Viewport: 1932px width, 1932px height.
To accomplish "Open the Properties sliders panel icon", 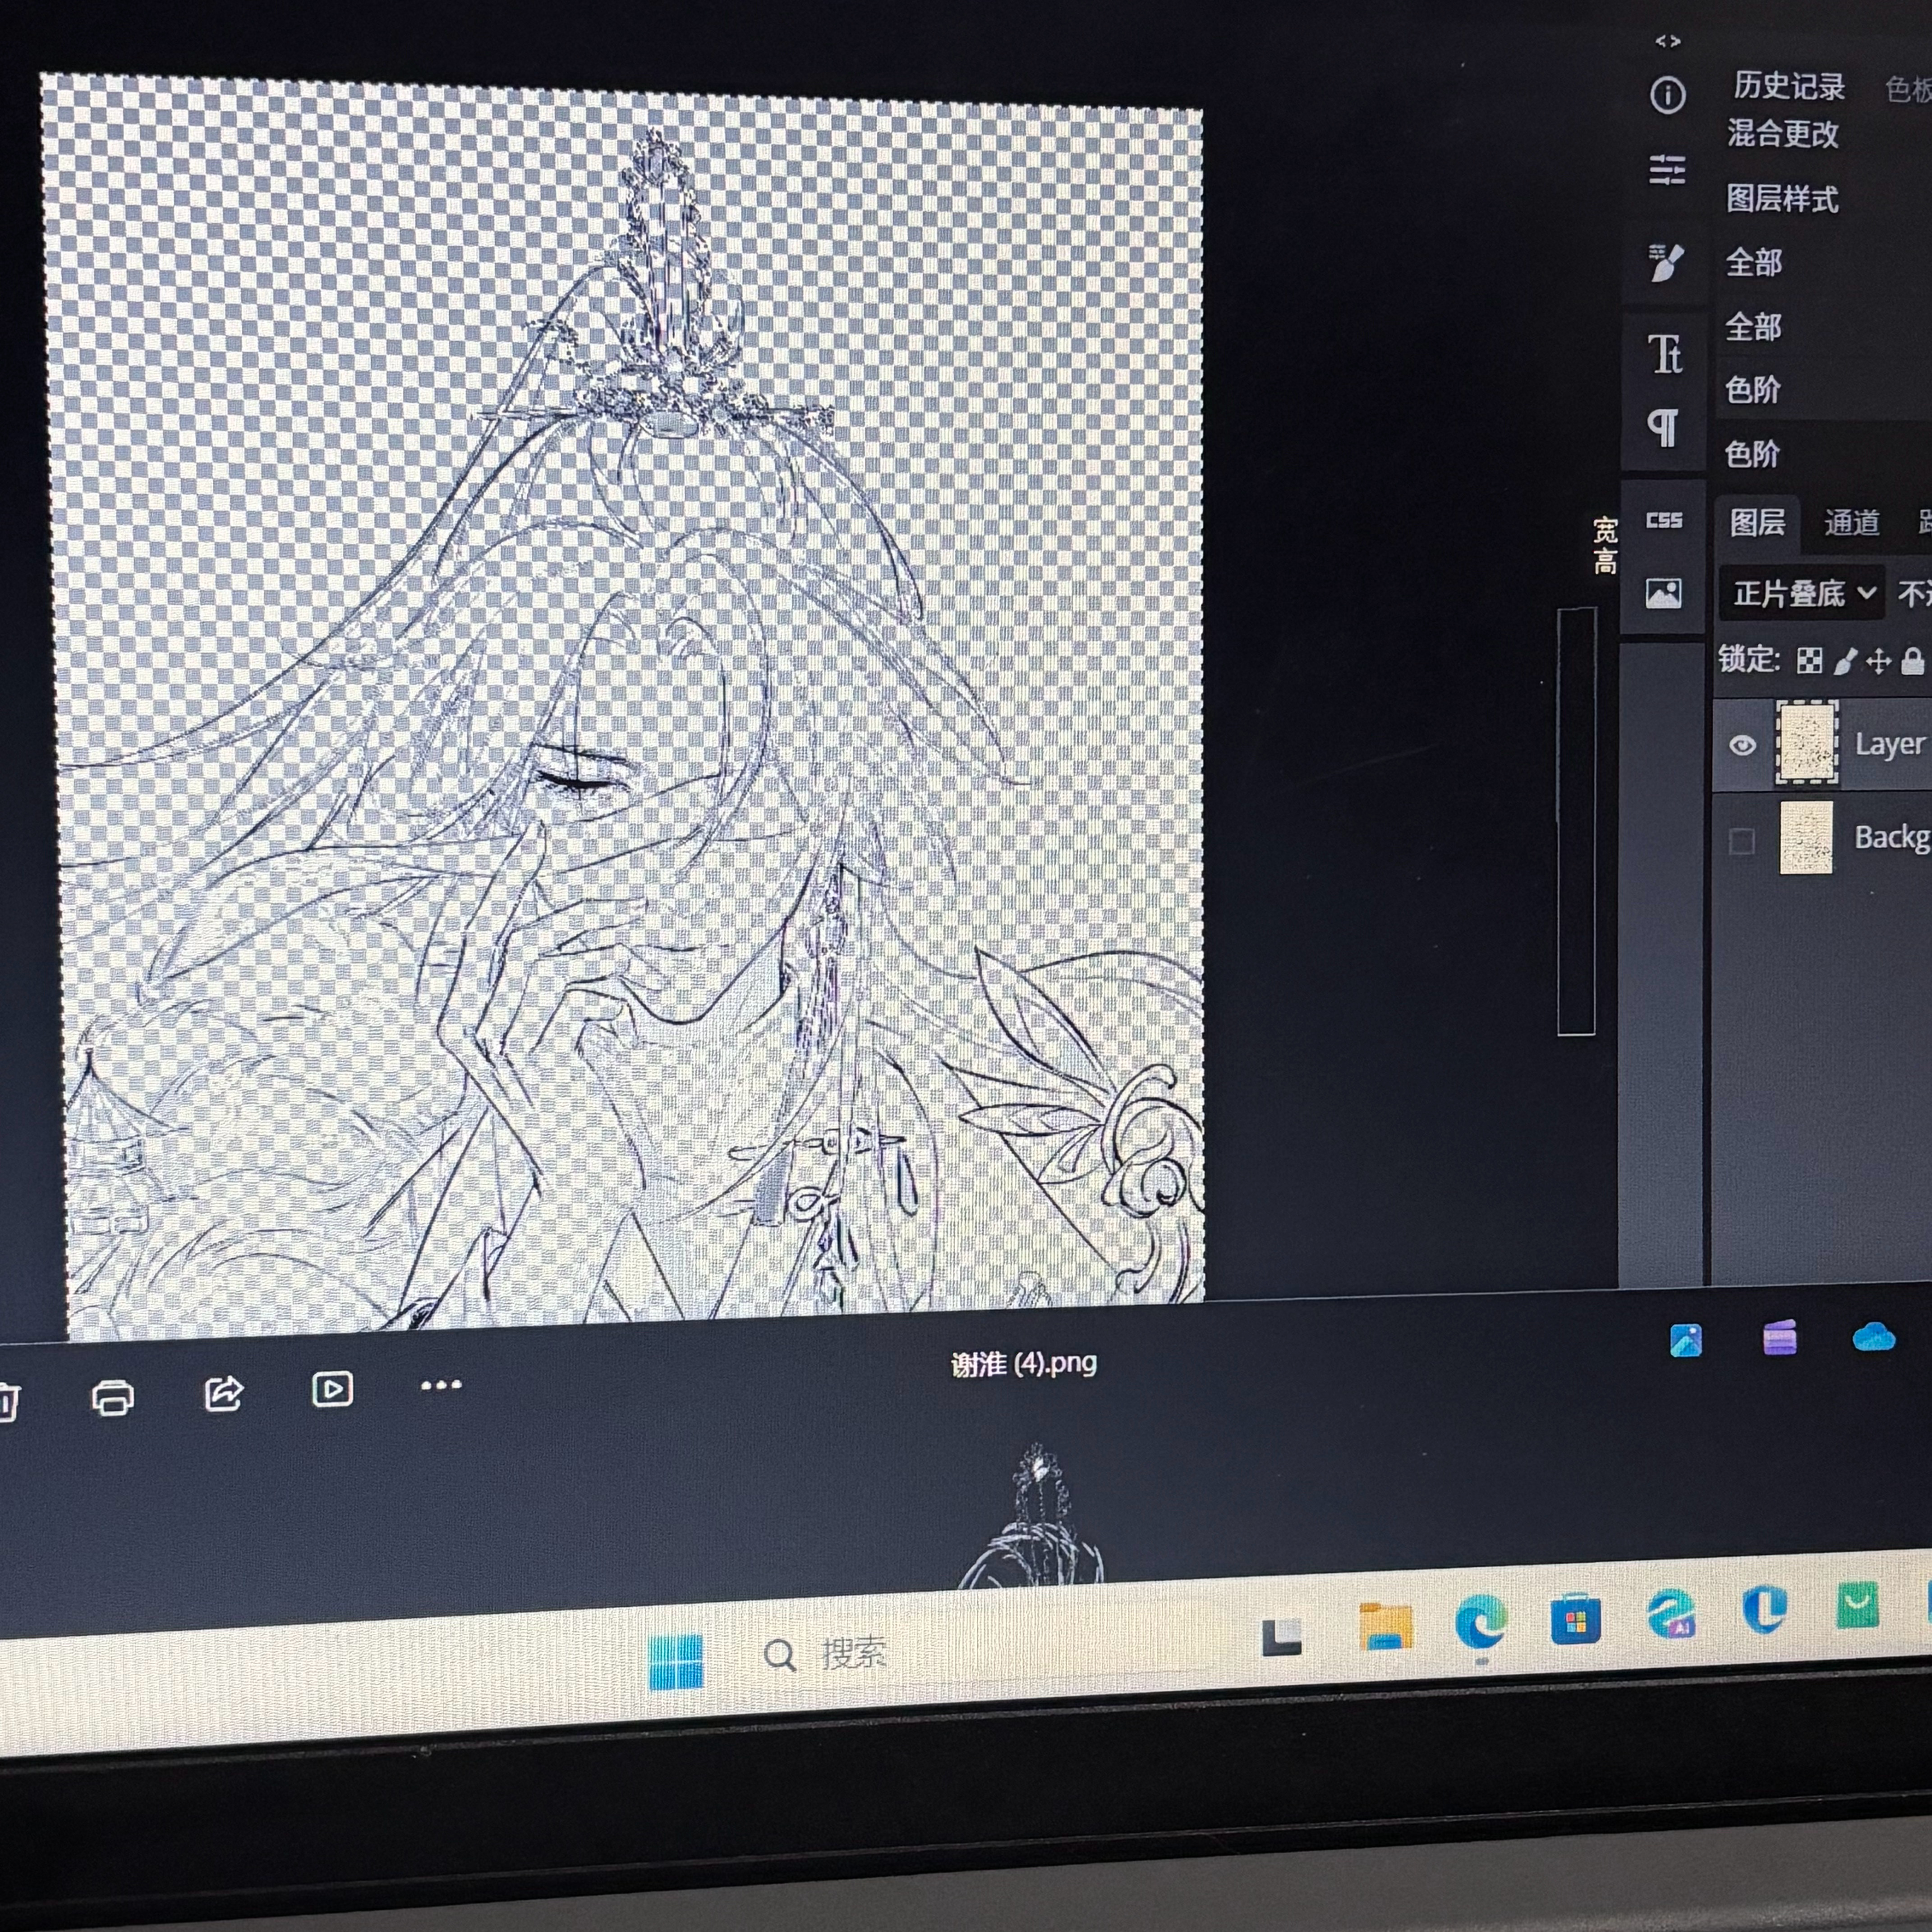I will pos(1667,169).
